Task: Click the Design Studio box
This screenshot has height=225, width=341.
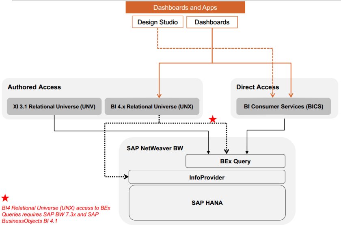Action: [158, 22]
